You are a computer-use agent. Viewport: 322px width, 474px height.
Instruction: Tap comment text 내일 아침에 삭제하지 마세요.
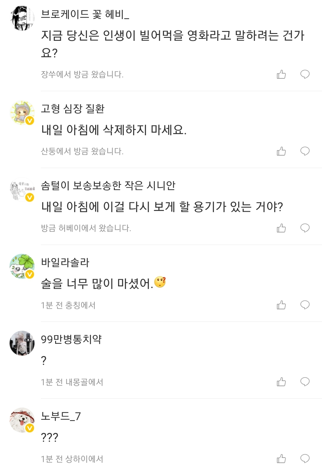114,130
